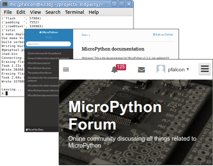The image size is (213, 166).
Task: Open the Help menu in terminal
Action: 94,12
